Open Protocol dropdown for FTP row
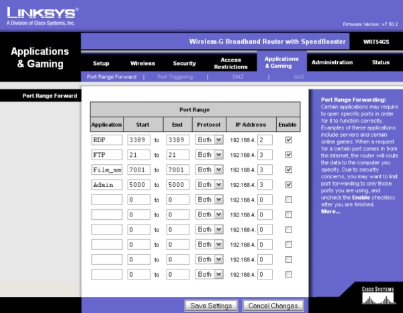This screenshot has height=313, width=403. pos(209,155)
